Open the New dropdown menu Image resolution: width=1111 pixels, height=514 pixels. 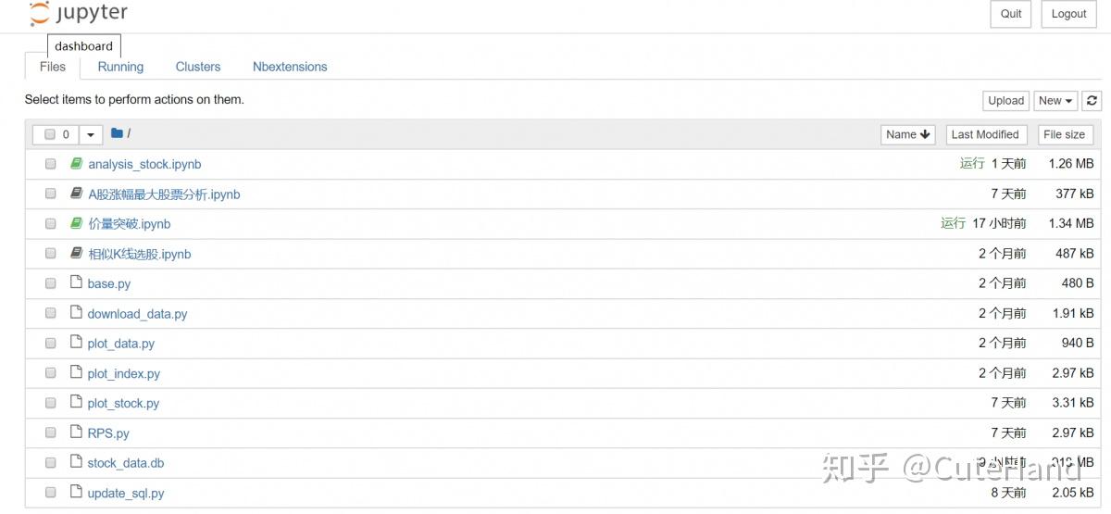(x=1055, y=101)
